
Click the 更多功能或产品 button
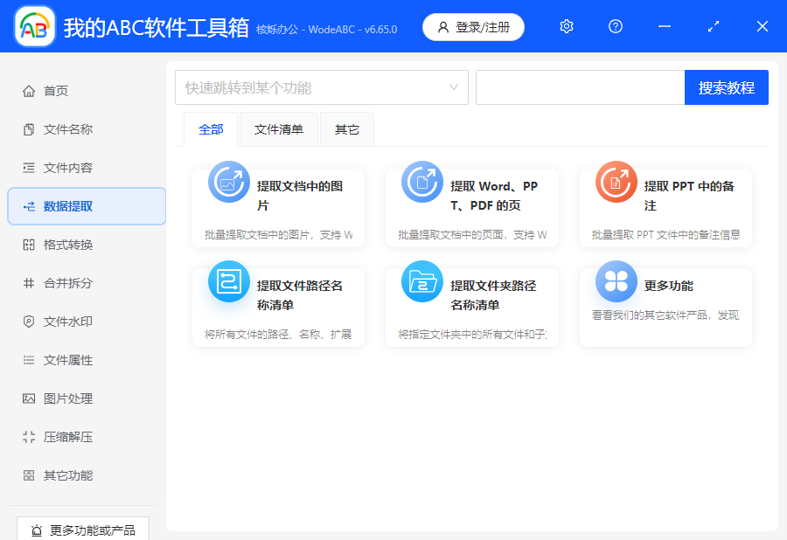(x=83, y=529)
